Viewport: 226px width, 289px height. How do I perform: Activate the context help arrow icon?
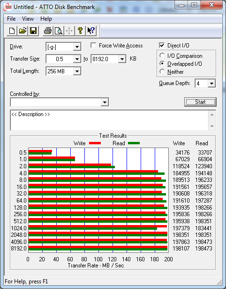point(91,31)
